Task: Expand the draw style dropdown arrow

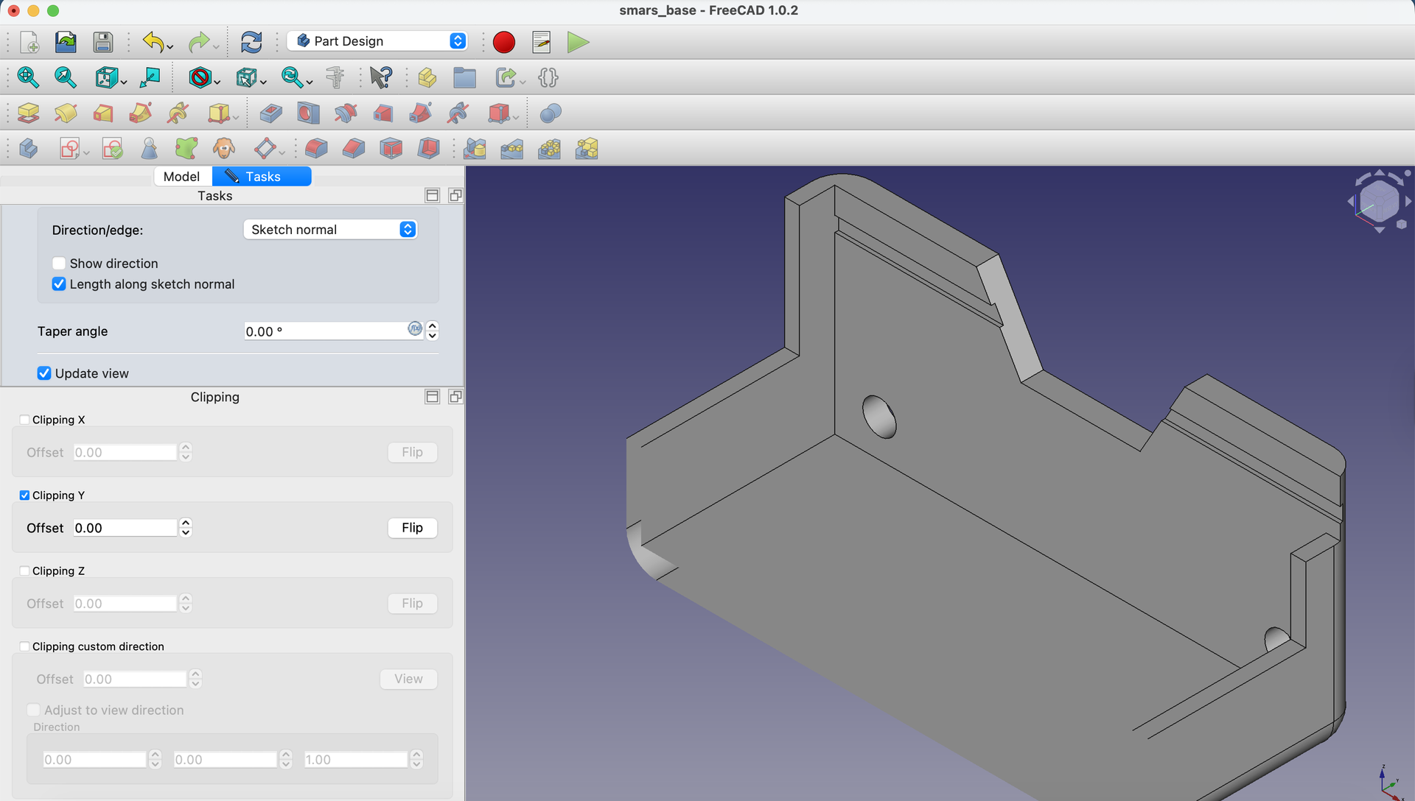Action: [217, 82]
